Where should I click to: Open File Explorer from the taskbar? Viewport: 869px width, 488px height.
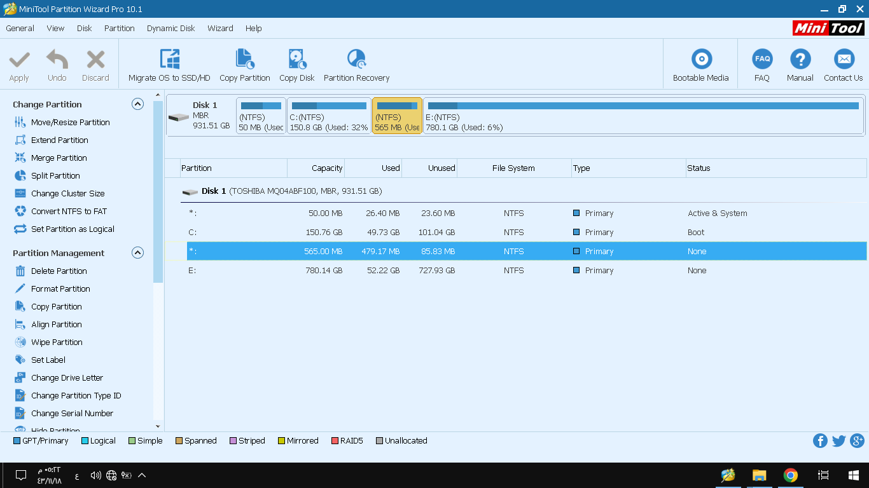(x=759, y=475)
